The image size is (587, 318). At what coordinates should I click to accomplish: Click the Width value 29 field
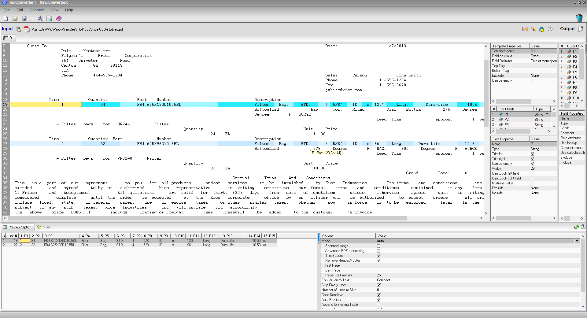[x=543, y=168]
